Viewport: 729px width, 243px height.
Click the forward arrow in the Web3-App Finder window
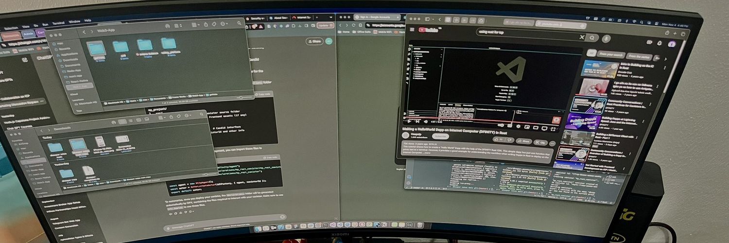[x=92, y=32]
